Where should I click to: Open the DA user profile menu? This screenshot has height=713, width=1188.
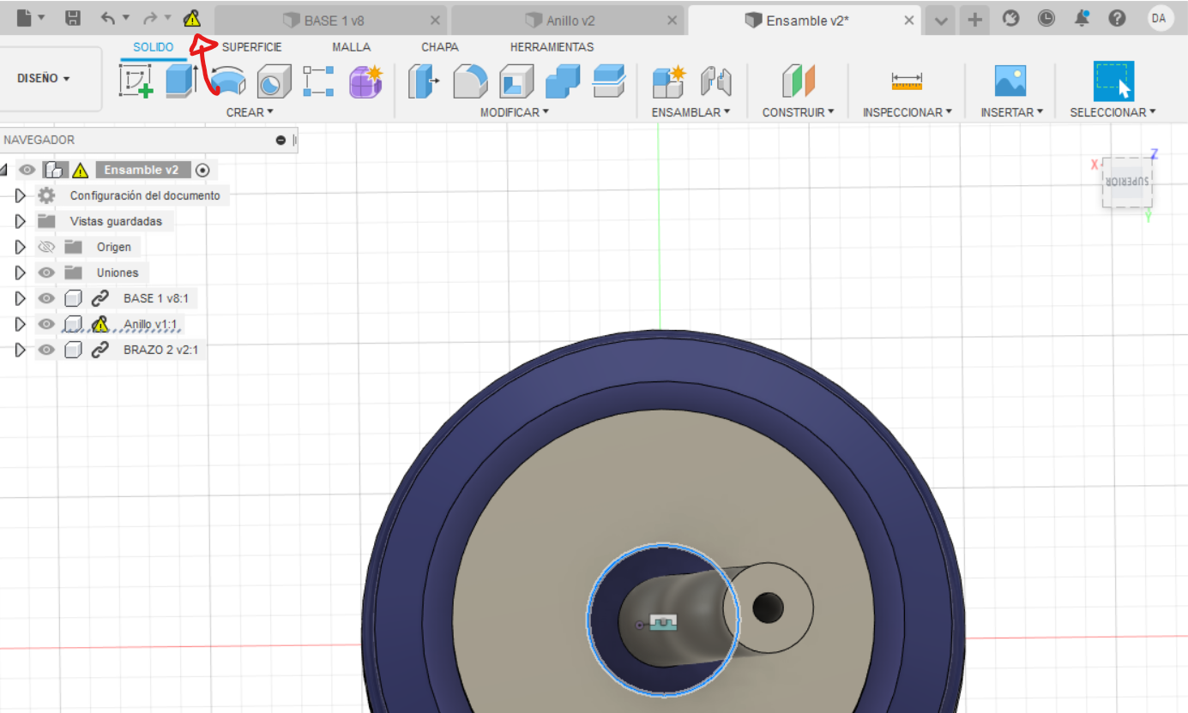pos(1159,18)
